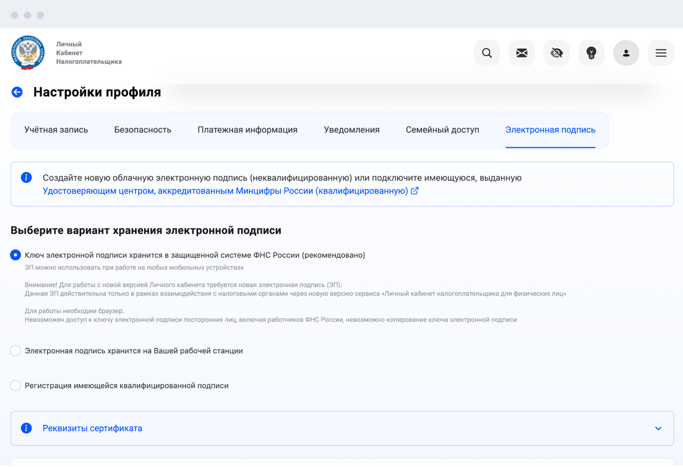
Task: Go to the Уведомления tab
Action: (351, 130)
